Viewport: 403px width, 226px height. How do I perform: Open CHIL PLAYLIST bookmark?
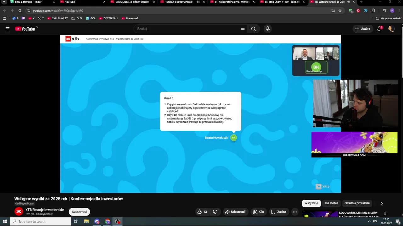tap(58, 18)
